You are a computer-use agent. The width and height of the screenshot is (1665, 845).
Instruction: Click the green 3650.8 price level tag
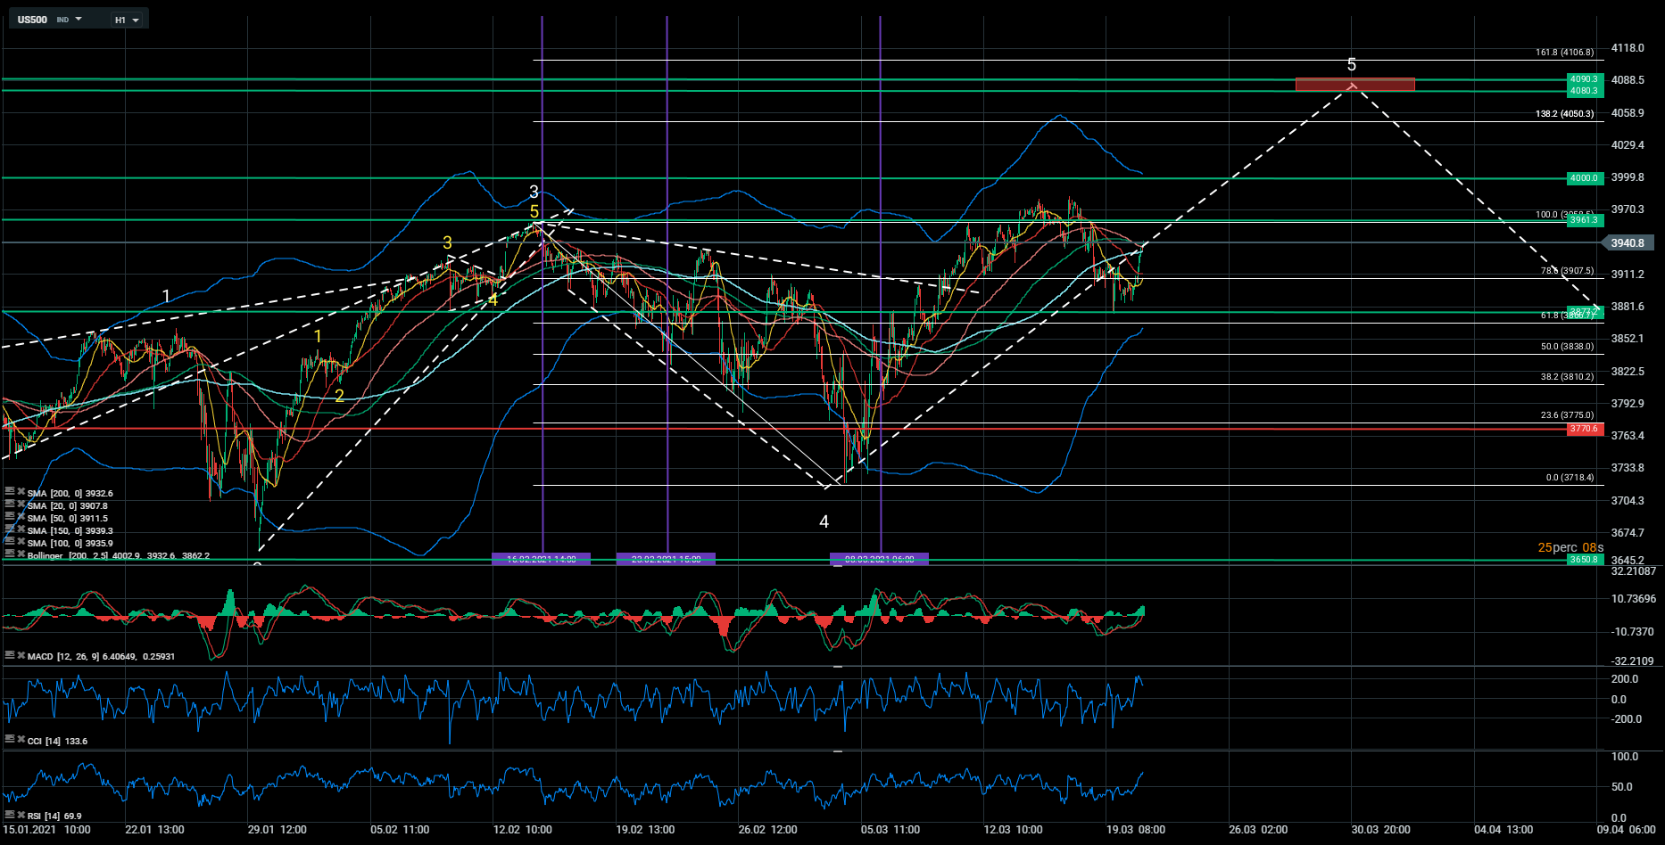pyautogui.click(x=1585, y=560)
